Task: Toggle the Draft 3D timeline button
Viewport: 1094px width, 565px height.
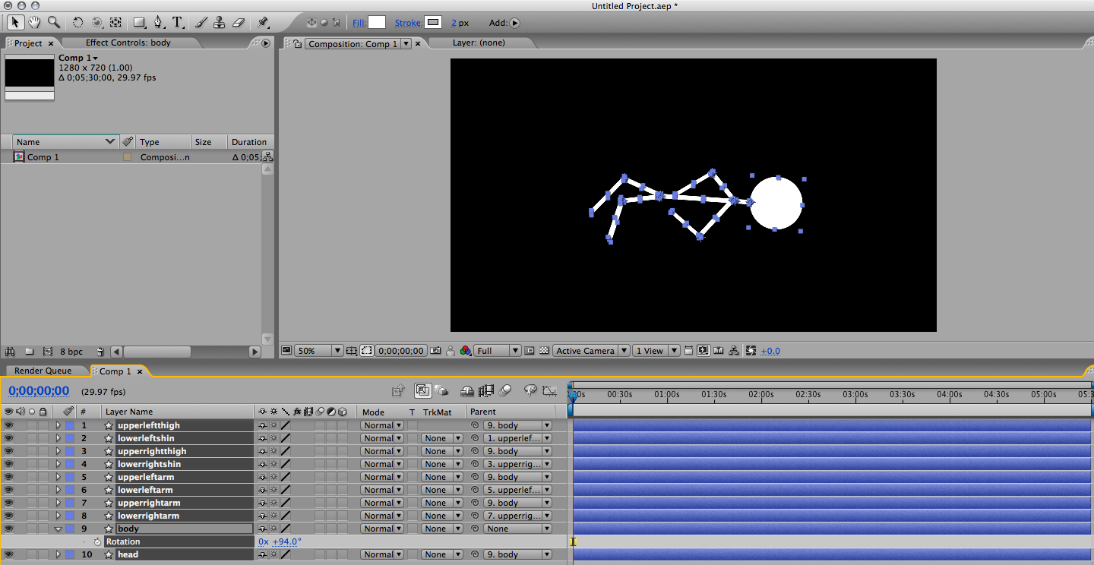Action: 441,390
